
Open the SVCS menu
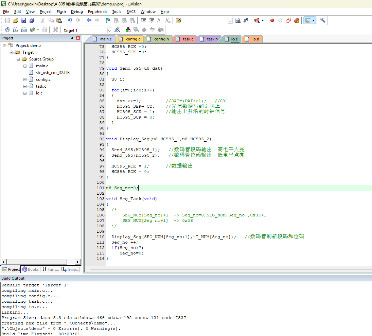click(x=131, y=12)
